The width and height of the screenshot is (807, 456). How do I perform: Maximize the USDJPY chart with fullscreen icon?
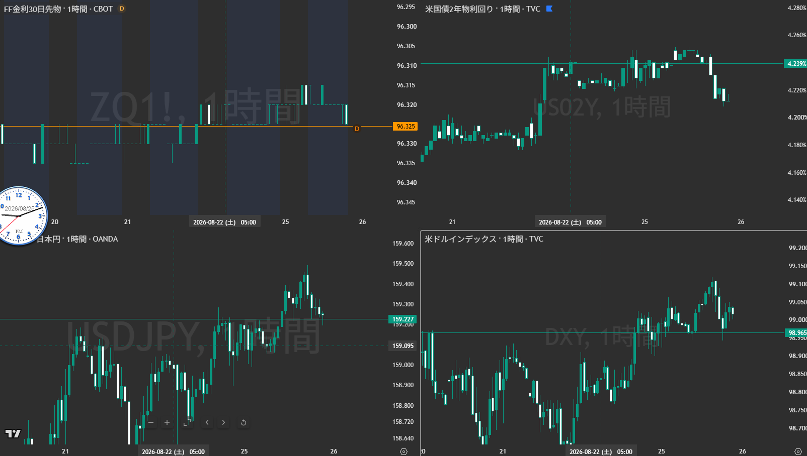point(187,422)
